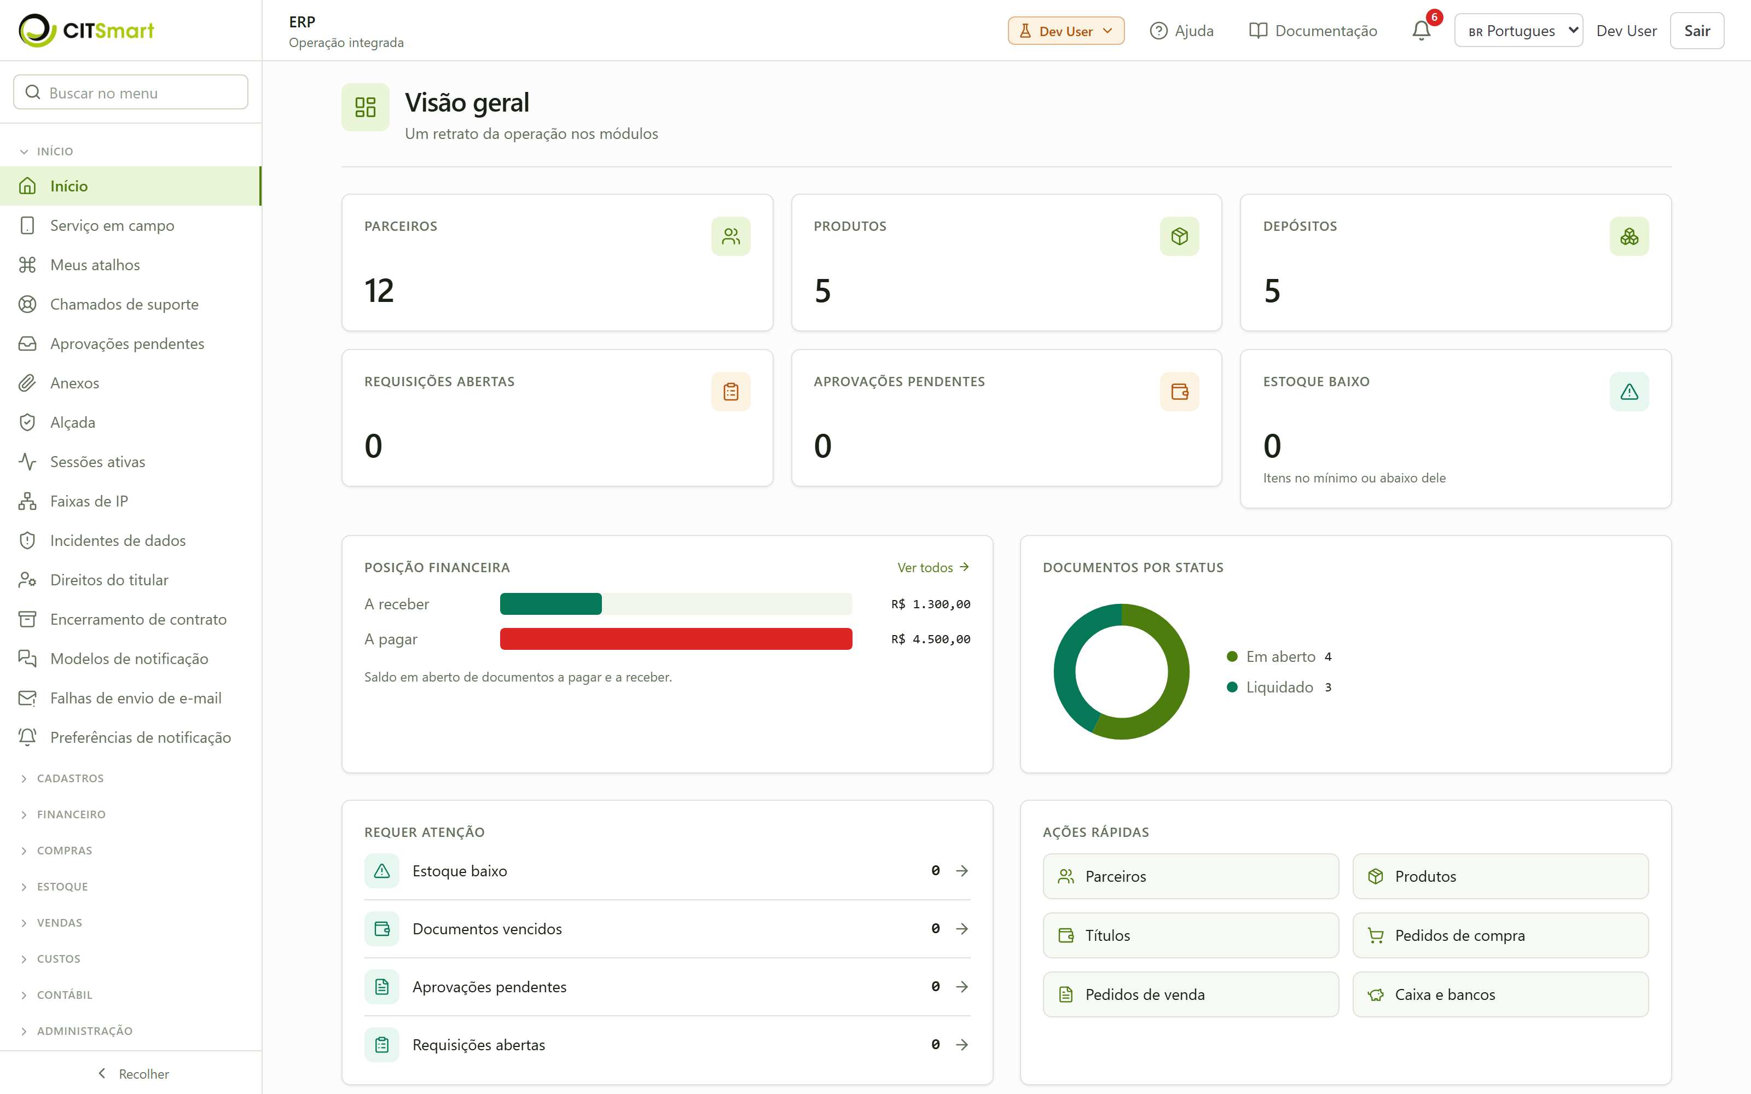Click Pedidos de compra quick action
This screenshot has width=1751, height=1094.
1500,935
